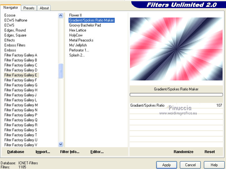
Task: Select Filter Factory Gallery M
Action: pyautogui.click(x=21, y=105)
